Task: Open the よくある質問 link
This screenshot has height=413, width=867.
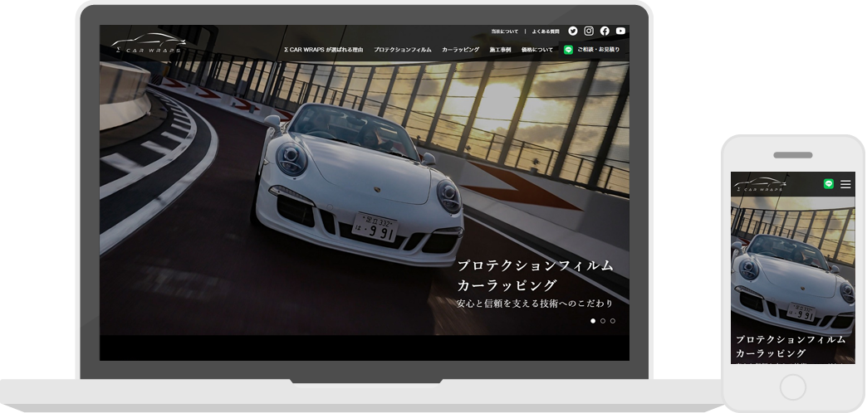Action: (545, 32)
